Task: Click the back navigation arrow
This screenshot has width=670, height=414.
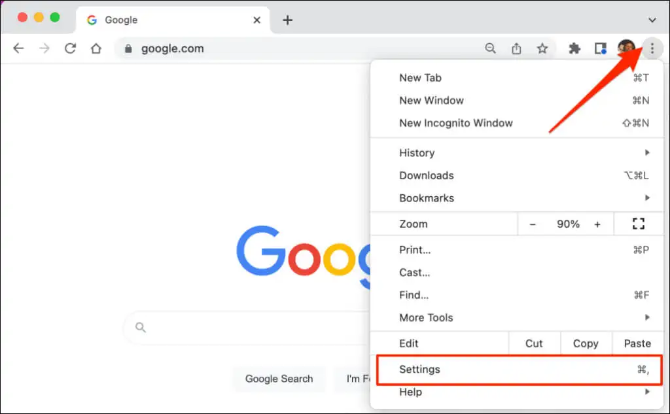Action: click(x=18, y=48)
